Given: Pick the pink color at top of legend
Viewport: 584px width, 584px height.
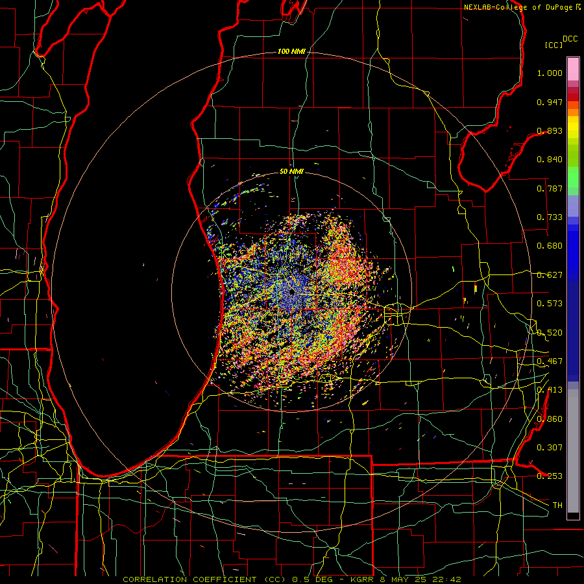Looking at the screenshot, I should [573, 69].
